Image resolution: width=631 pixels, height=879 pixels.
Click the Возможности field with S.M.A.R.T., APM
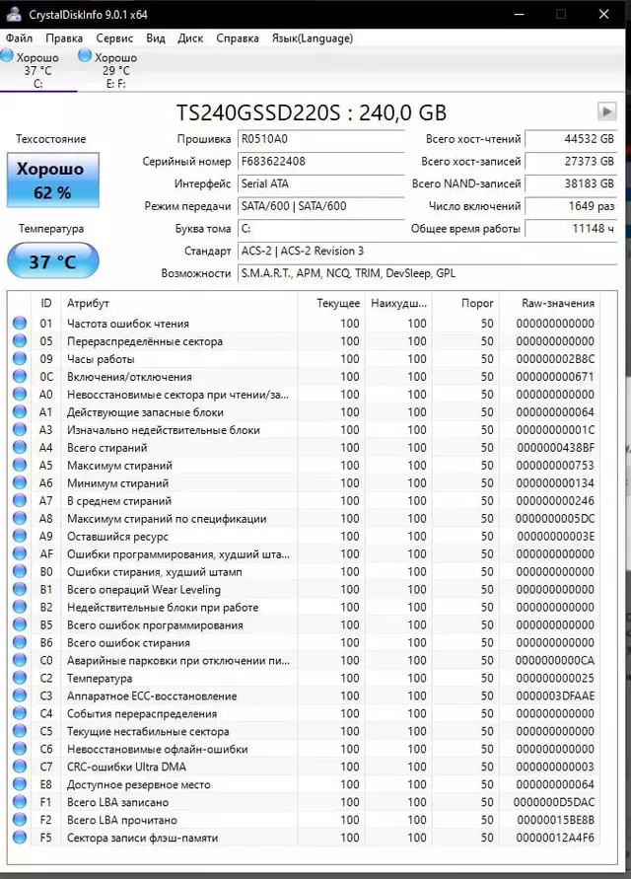(427, 273)
